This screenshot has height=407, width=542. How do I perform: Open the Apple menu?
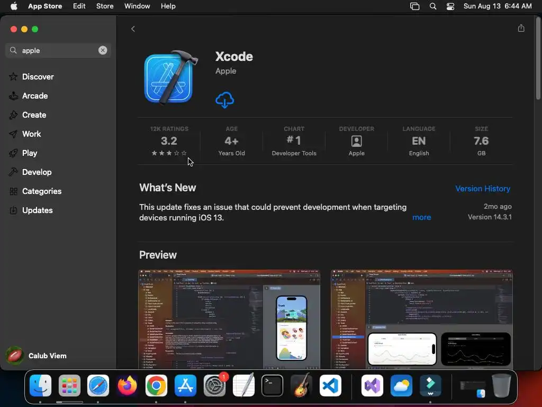tap(14, 6)
